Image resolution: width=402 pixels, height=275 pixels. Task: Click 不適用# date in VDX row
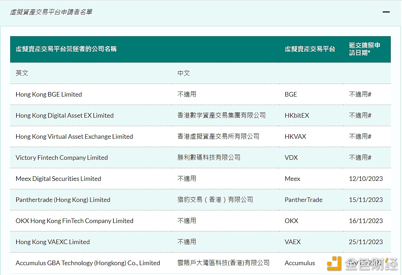(x=360, y=157)
